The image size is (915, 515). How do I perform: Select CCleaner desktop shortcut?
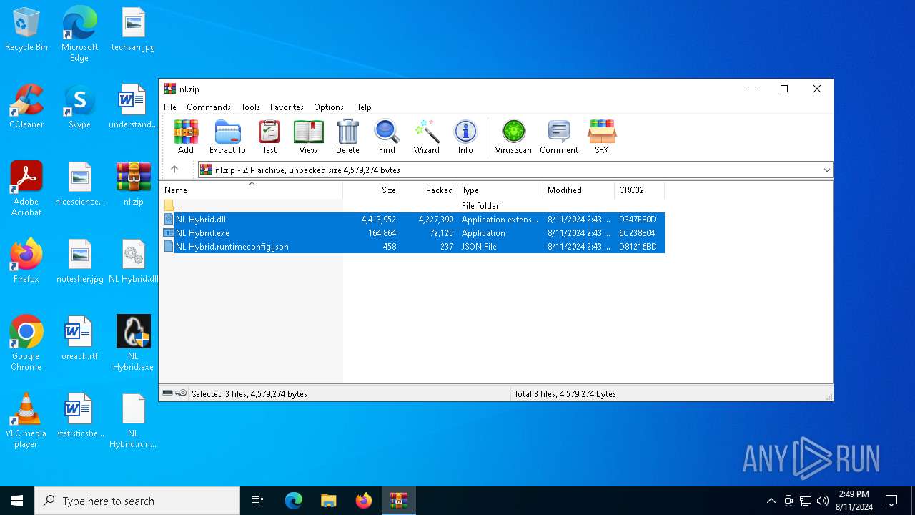point(26,107)
